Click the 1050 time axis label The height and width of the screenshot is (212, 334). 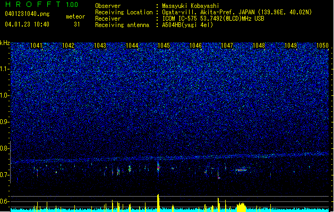coord(322,46)
